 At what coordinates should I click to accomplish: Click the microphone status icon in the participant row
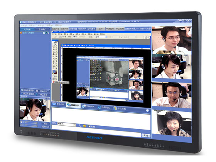coord(46,33)
